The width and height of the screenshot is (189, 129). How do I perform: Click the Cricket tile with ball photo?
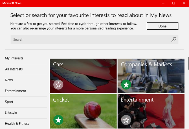(83, 111)
